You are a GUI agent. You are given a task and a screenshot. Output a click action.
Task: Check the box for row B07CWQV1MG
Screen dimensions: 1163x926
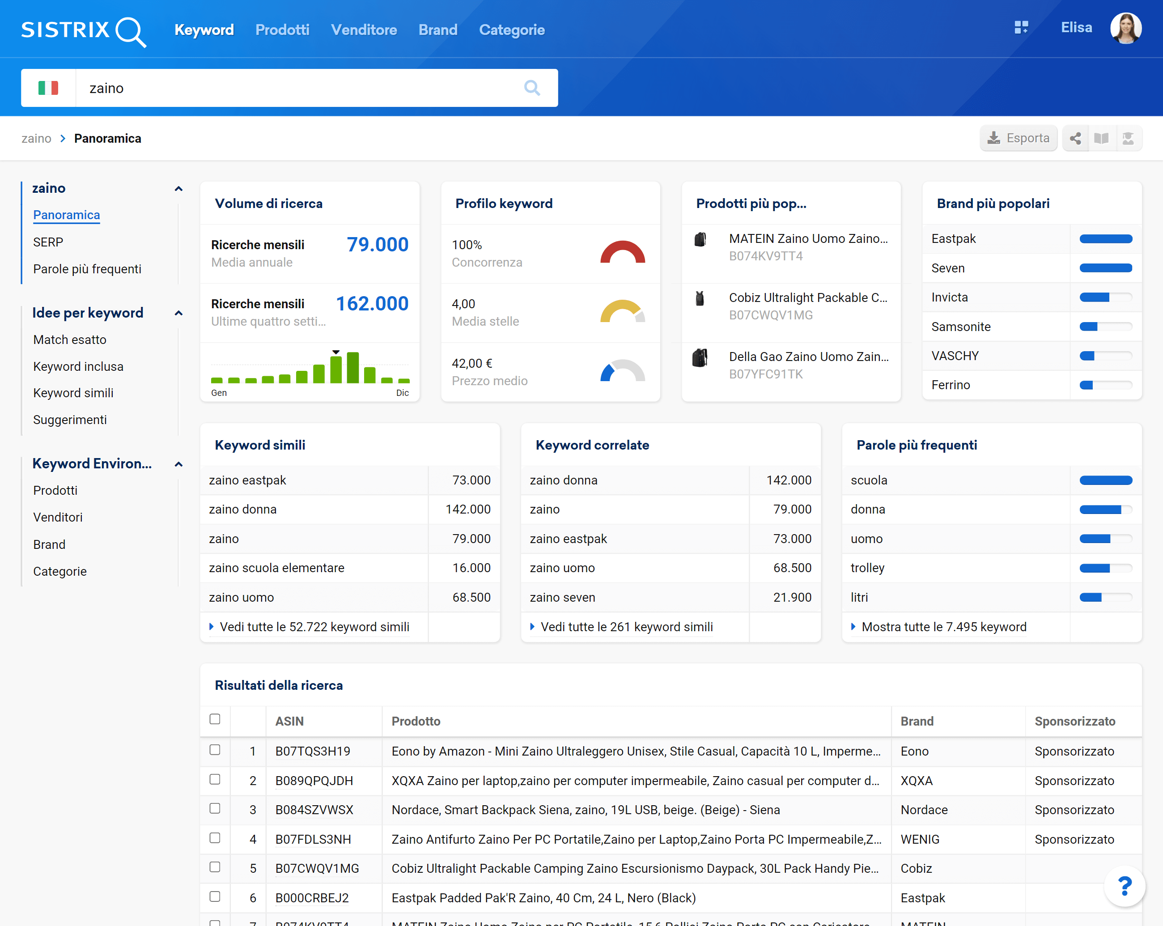(x=215, y=867)
